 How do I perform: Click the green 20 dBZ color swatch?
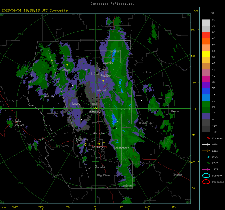[206, 104]
